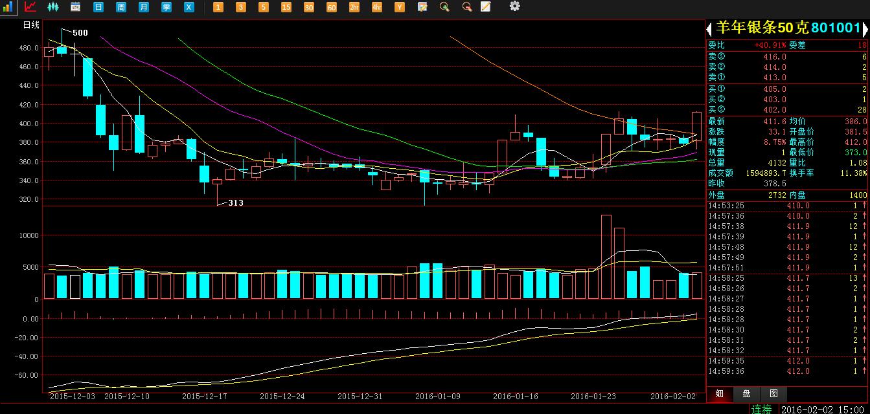
Task: Click the 连接 connection status
Action: coord(762,409)
